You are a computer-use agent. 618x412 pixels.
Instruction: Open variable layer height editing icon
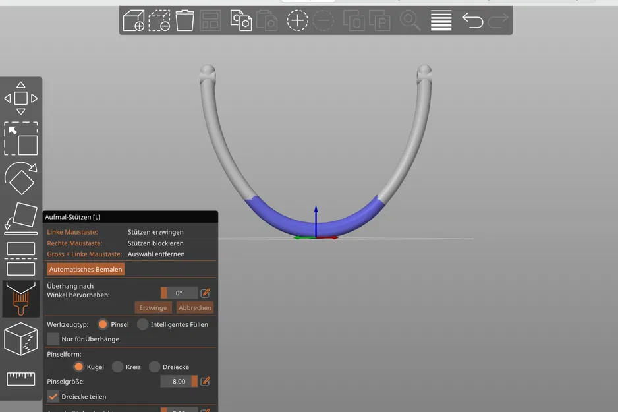(x=441, y=20)
